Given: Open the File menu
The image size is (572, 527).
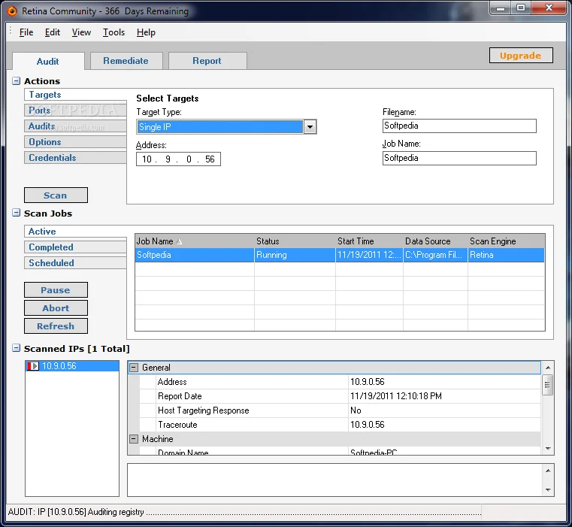Looking at the screenshot, I should click(x=26, y=32).
